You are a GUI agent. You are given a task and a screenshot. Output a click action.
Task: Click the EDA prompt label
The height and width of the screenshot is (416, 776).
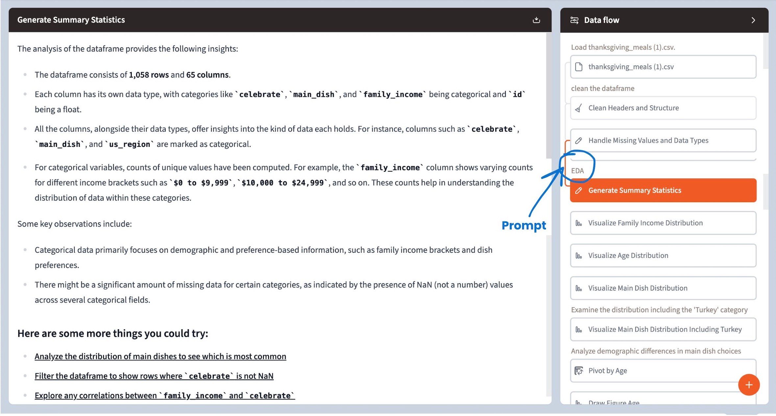pos(577,171)
